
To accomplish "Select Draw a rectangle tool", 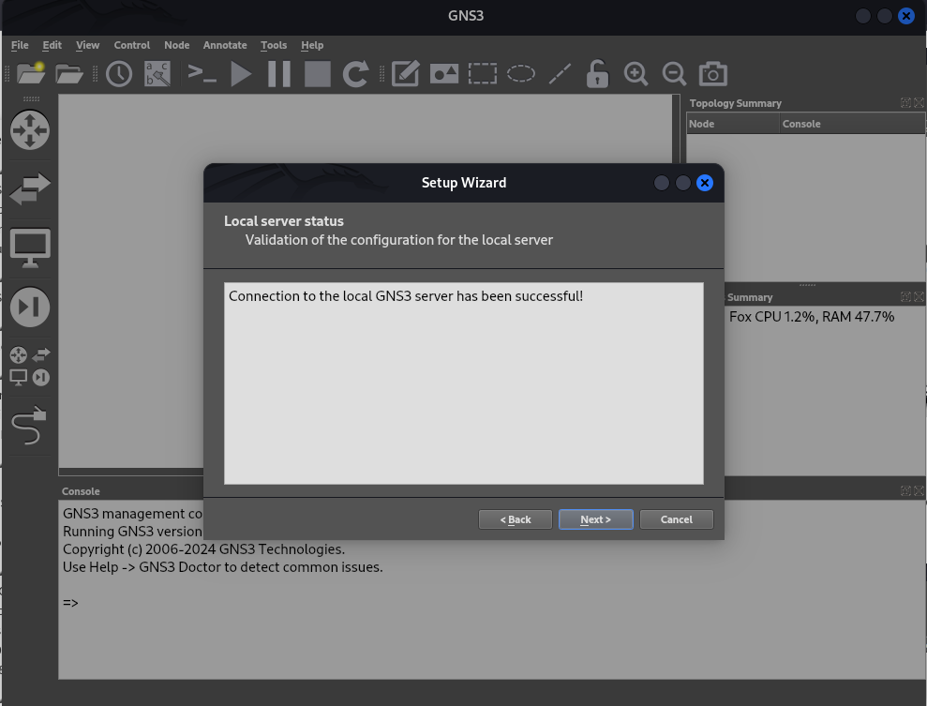I will (x=483, y=74).
